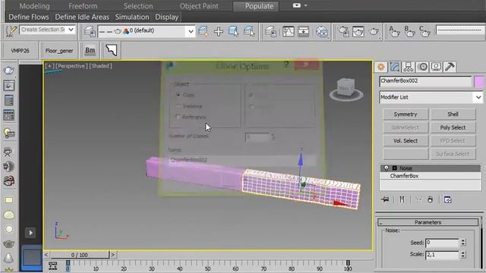
Task: Click the light bulb icon in left sidebar
Action: 9,133
